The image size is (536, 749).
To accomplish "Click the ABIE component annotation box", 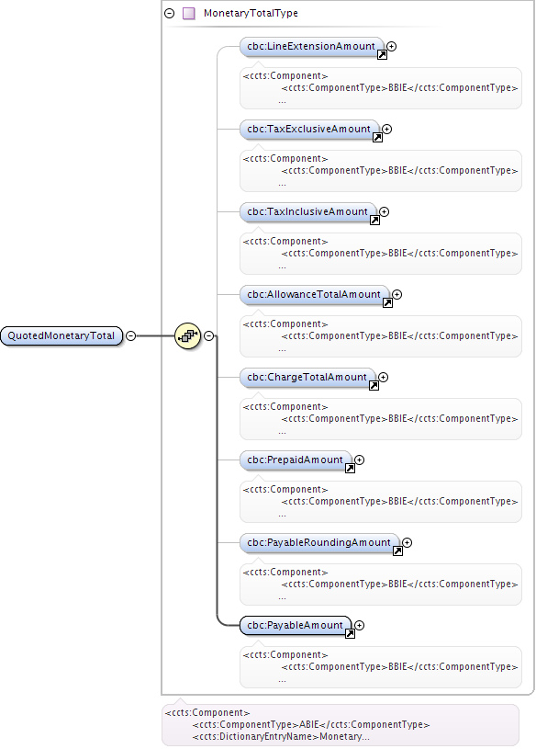I will (341, 724).
